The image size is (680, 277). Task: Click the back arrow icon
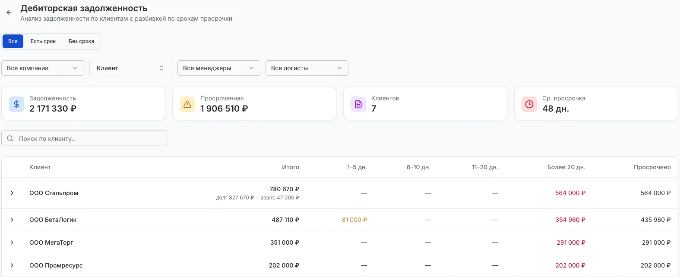click(x=9, y=12)
